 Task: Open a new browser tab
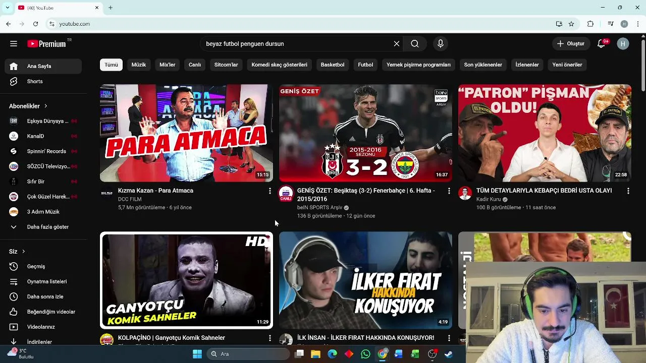(x=111, y=8)
